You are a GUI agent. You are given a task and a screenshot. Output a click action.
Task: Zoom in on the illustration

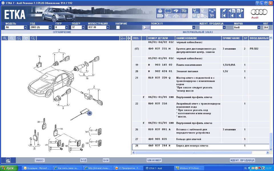[x=5, y=38]
